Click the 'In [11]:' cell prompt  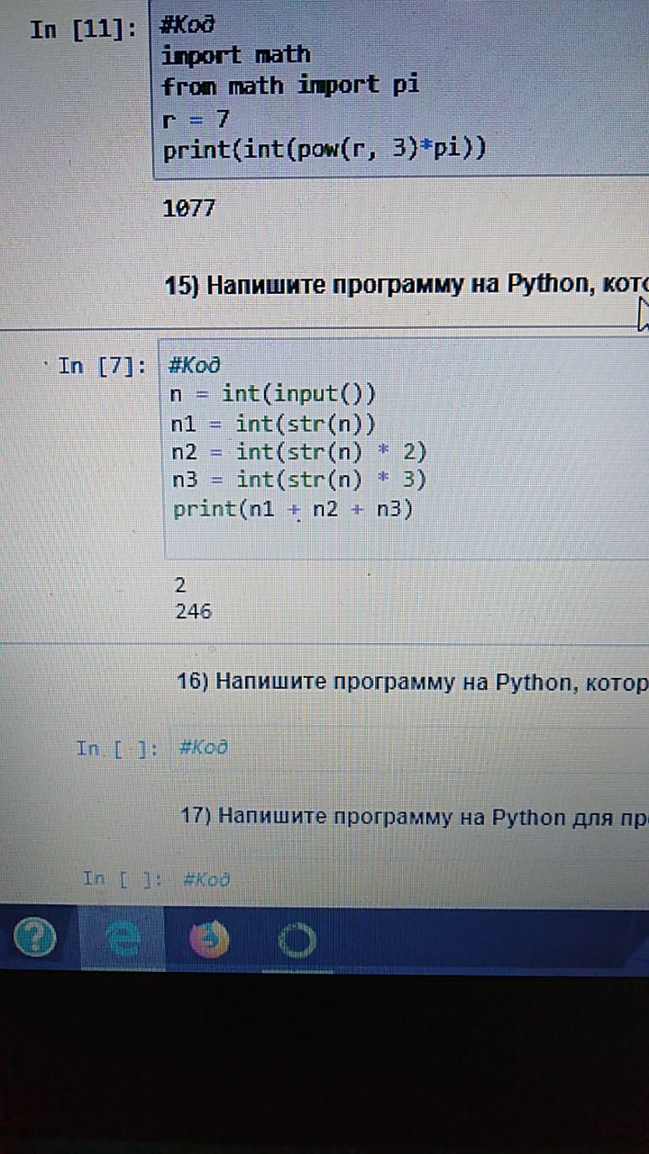[x=84, y=30]
